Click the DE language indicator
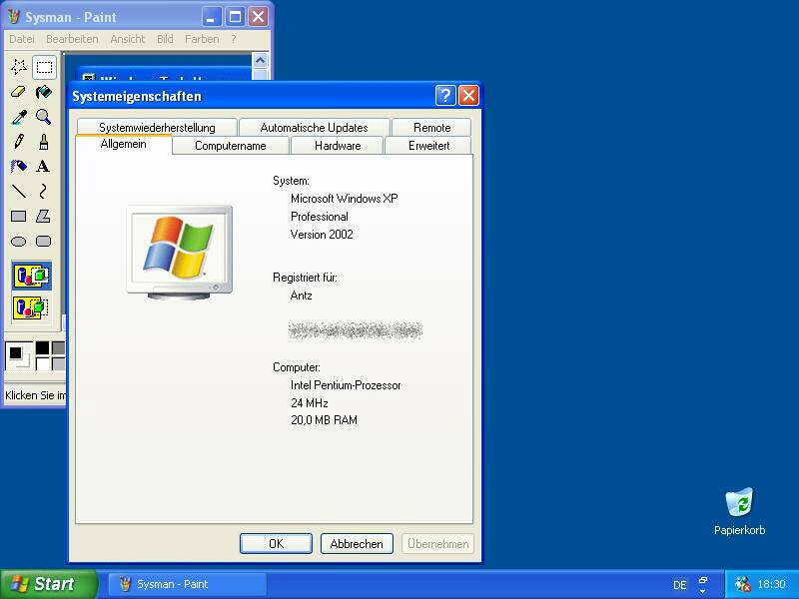Viewport: 799px width, 599px height. click(x=680, y=585)
